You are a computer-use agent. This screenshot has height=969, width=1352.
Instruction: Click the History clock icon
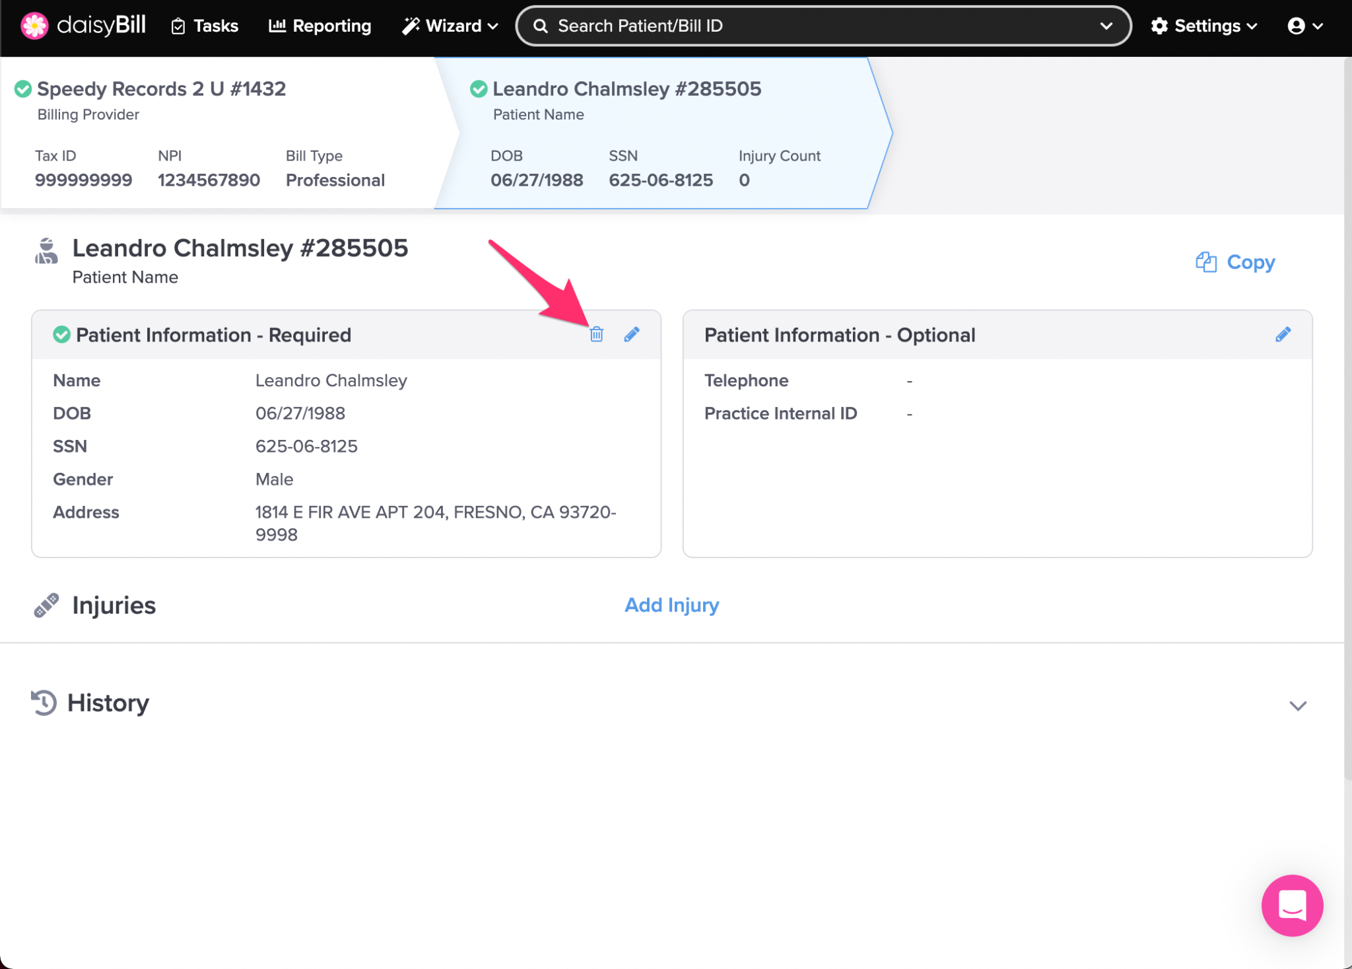pyautogui.click(x=44, y=702)
